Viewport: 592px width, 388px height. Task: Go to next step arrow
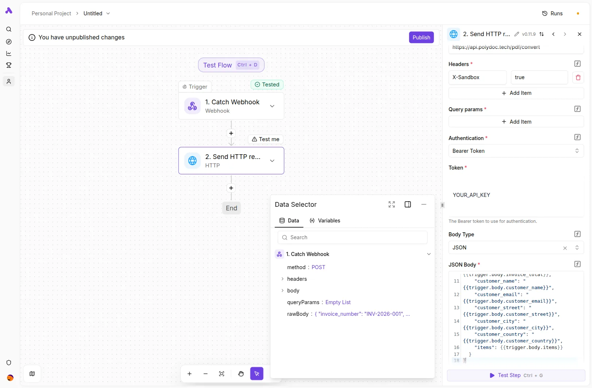(x=565, y=34)
